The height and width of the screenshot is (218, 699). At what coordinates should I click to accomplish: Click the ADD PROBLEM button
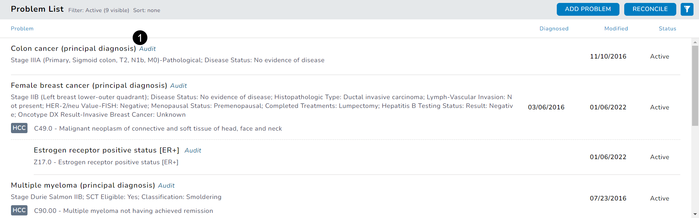click(x=588, y=9)
